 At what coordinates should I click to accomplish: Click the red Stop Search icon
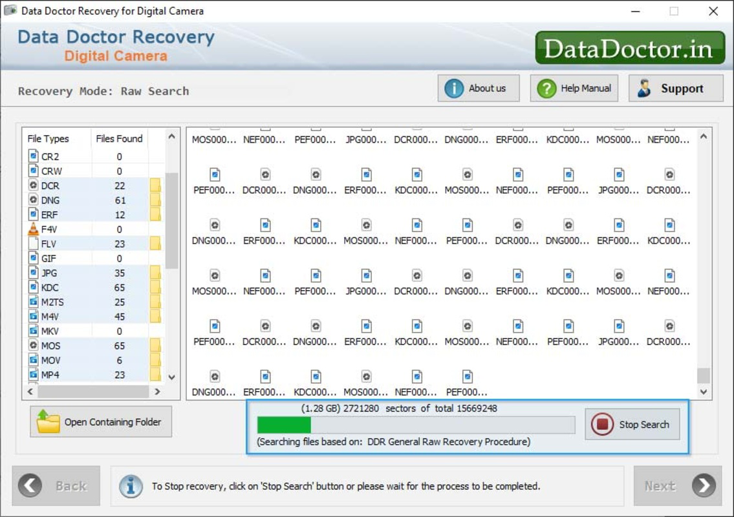[x=603, y=425]
